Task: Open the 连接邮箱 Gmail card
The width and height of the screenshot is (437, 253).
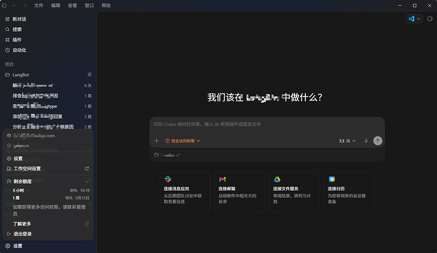Action: [239, 192]
